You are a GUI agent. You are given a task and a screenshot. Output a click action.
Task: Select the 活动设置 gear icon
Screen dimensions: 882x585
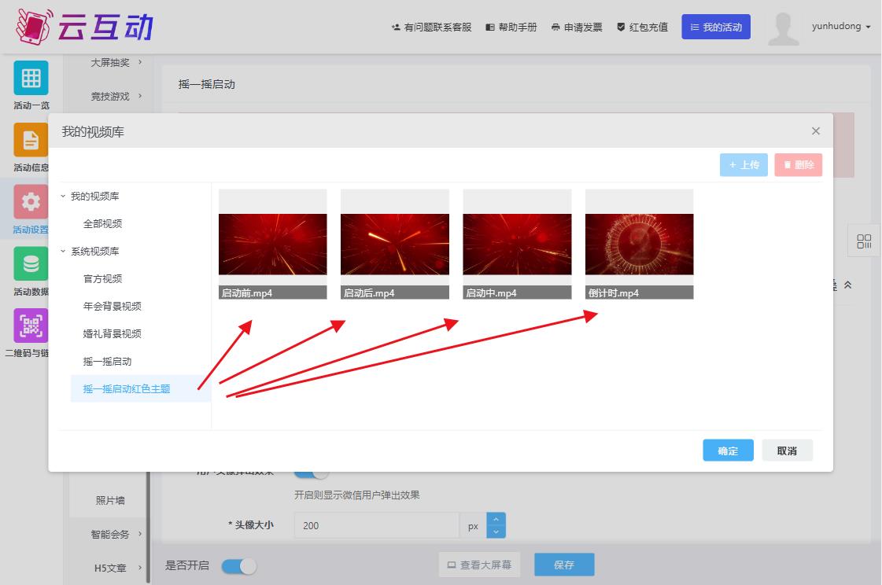point(31,202)
